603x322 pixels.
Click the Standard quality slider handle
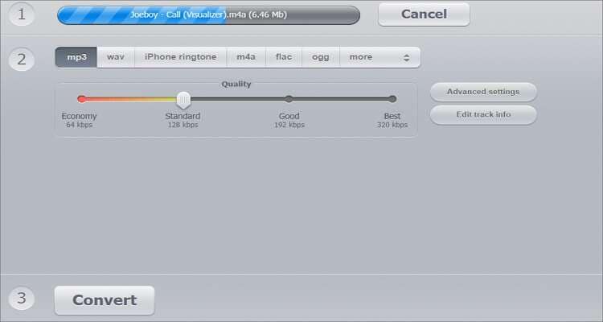pos(183,100)
